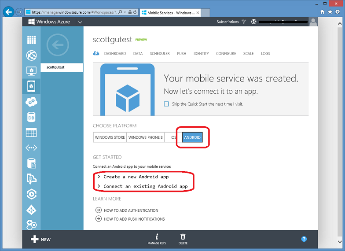Viewport: 345px width, 251px height.
Task: Switch to DASHBOARD tab
Action: 115,54
